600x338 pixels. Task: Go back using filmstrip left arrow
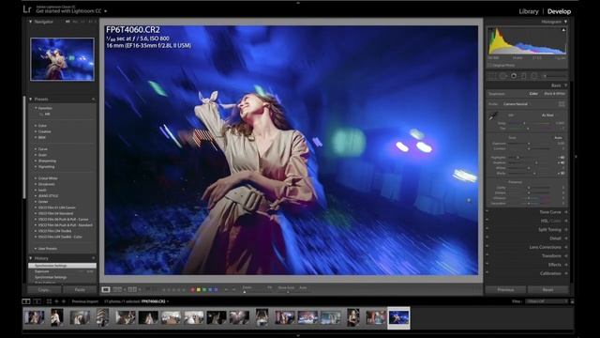[x=56, y=301]
